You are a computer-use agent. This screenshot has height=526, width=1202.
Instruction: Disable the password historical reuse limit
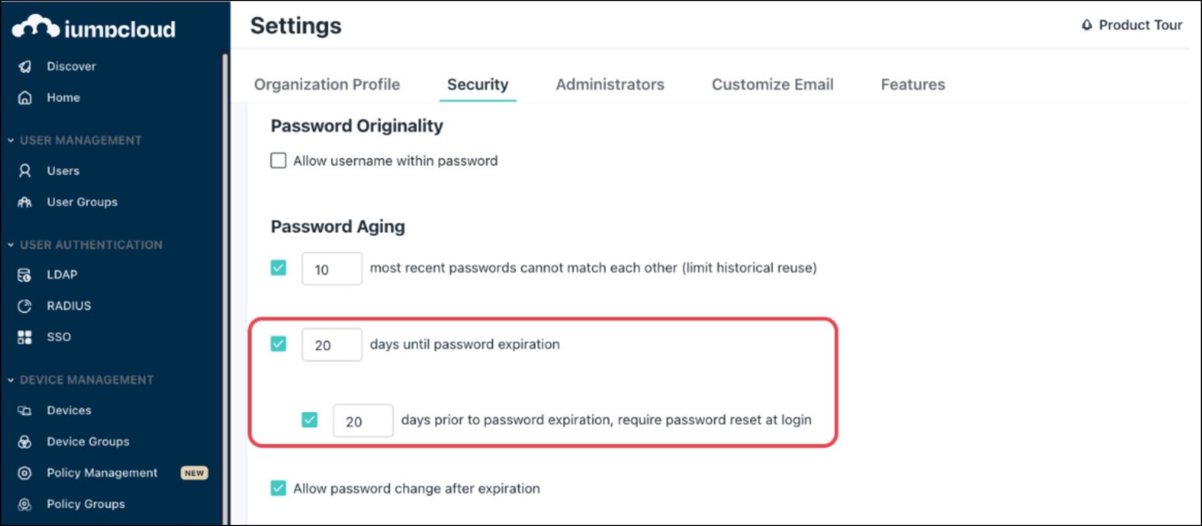(278, 267)
